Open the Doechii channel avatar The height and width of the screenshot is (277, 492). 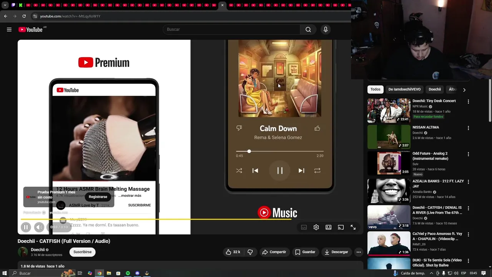pyautogui.click(x=23, y=252)
